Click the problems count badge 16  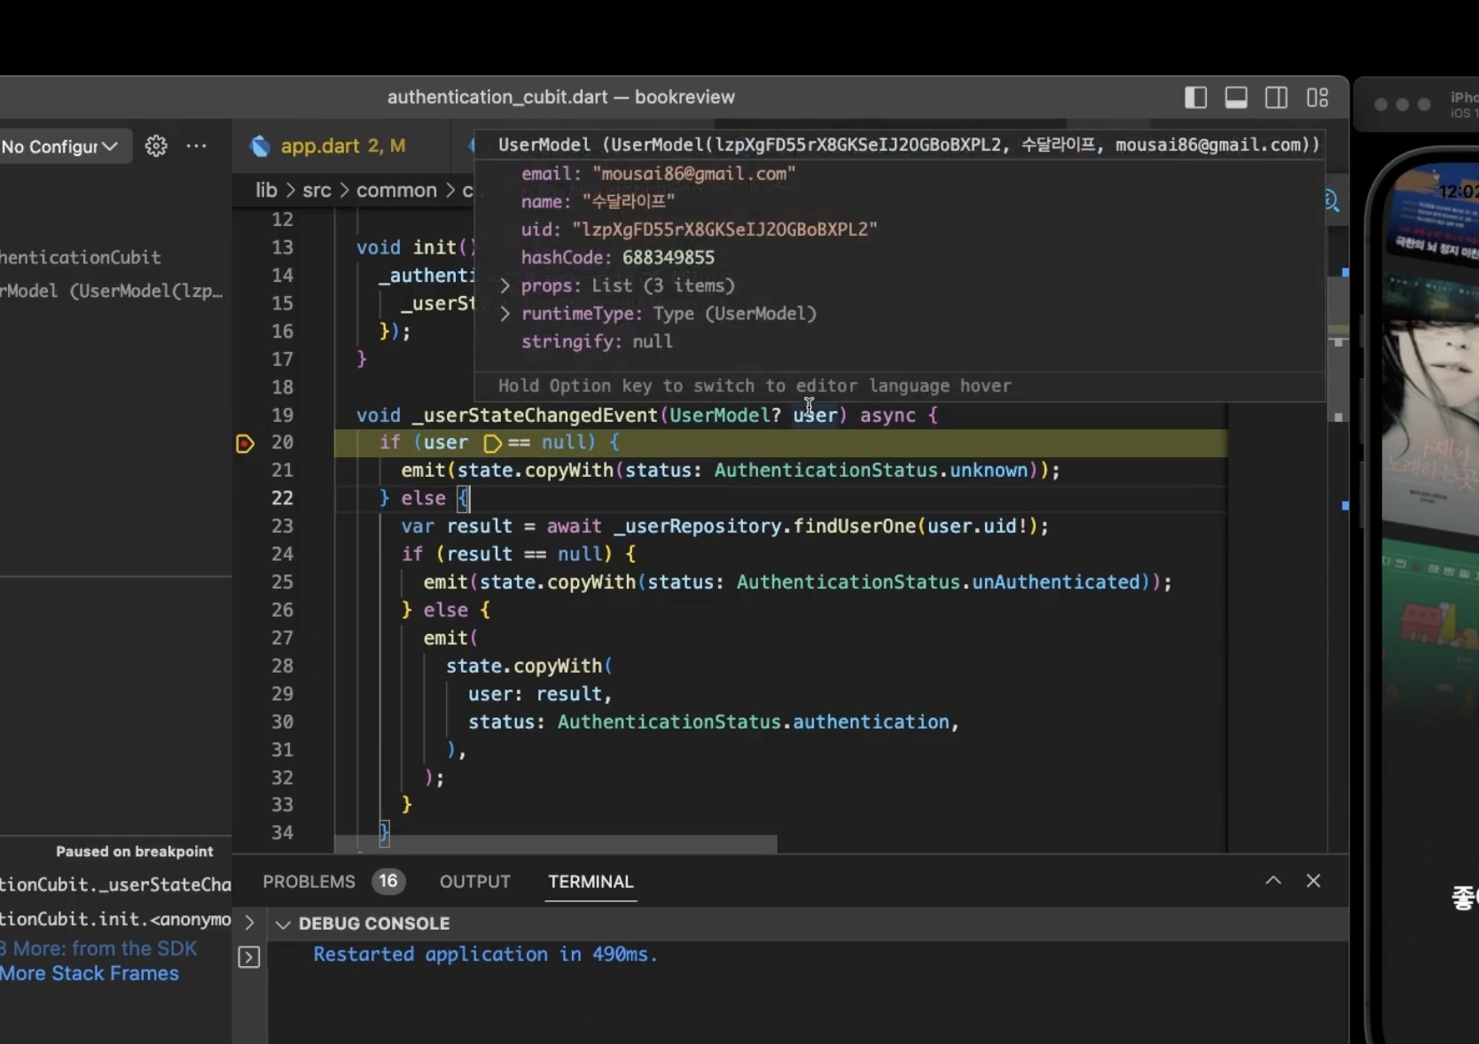click(x=387, y=882)
